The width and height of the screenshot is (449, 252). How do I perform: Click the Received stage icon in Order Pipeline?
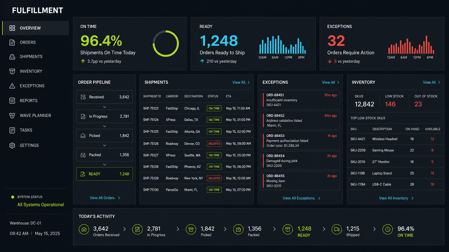point(83,97)
